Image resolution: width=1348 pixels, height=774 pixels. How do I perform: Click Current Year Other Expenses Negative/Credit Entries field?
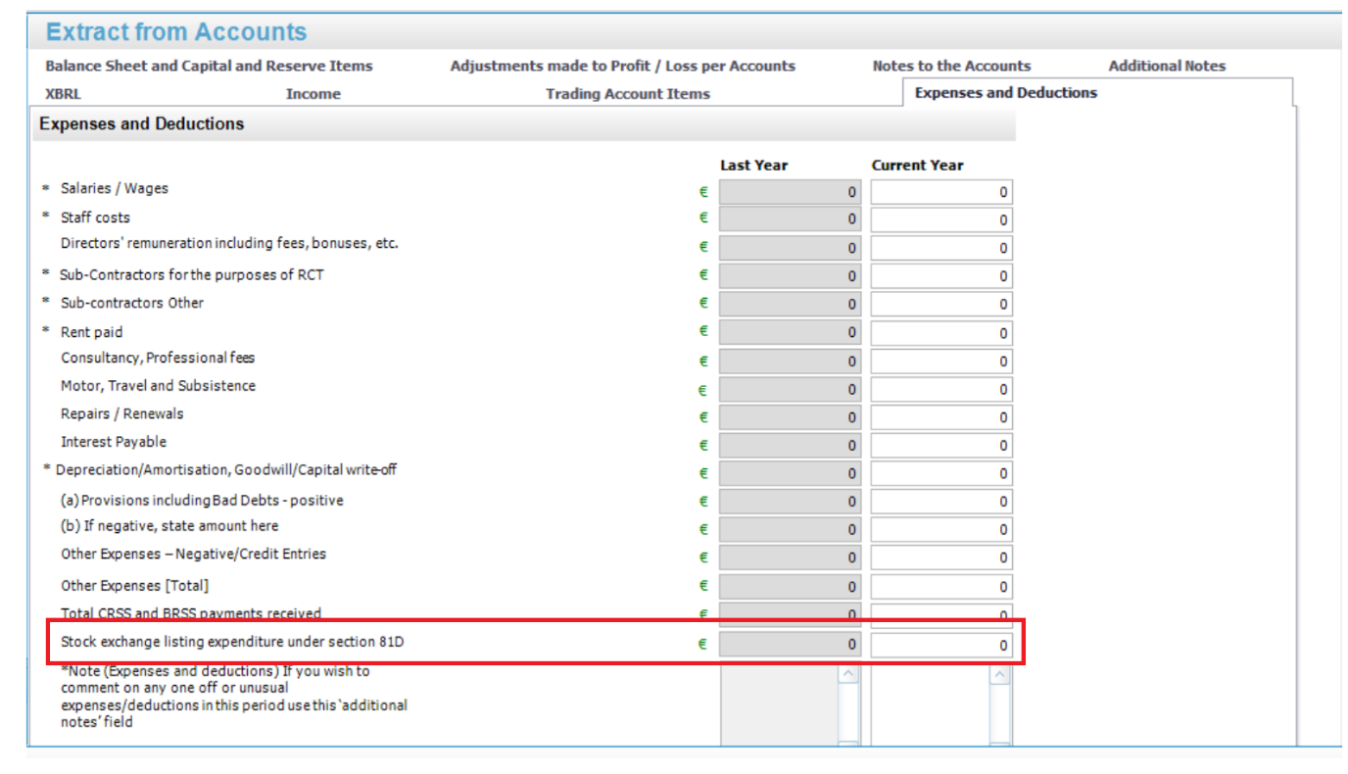click(941, 558)
